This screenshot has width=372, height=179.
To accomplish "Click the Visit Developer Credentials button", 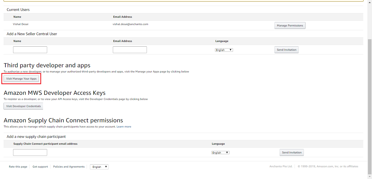I will click(x=23, y=106).
